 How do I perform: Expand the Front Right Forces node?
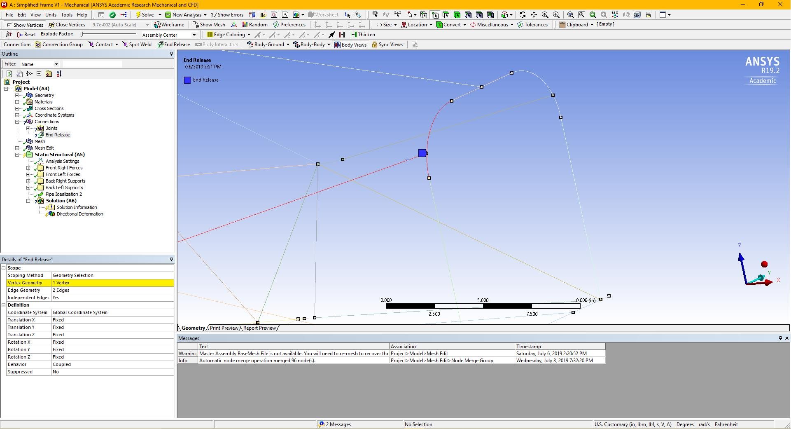tap(28, 168)
